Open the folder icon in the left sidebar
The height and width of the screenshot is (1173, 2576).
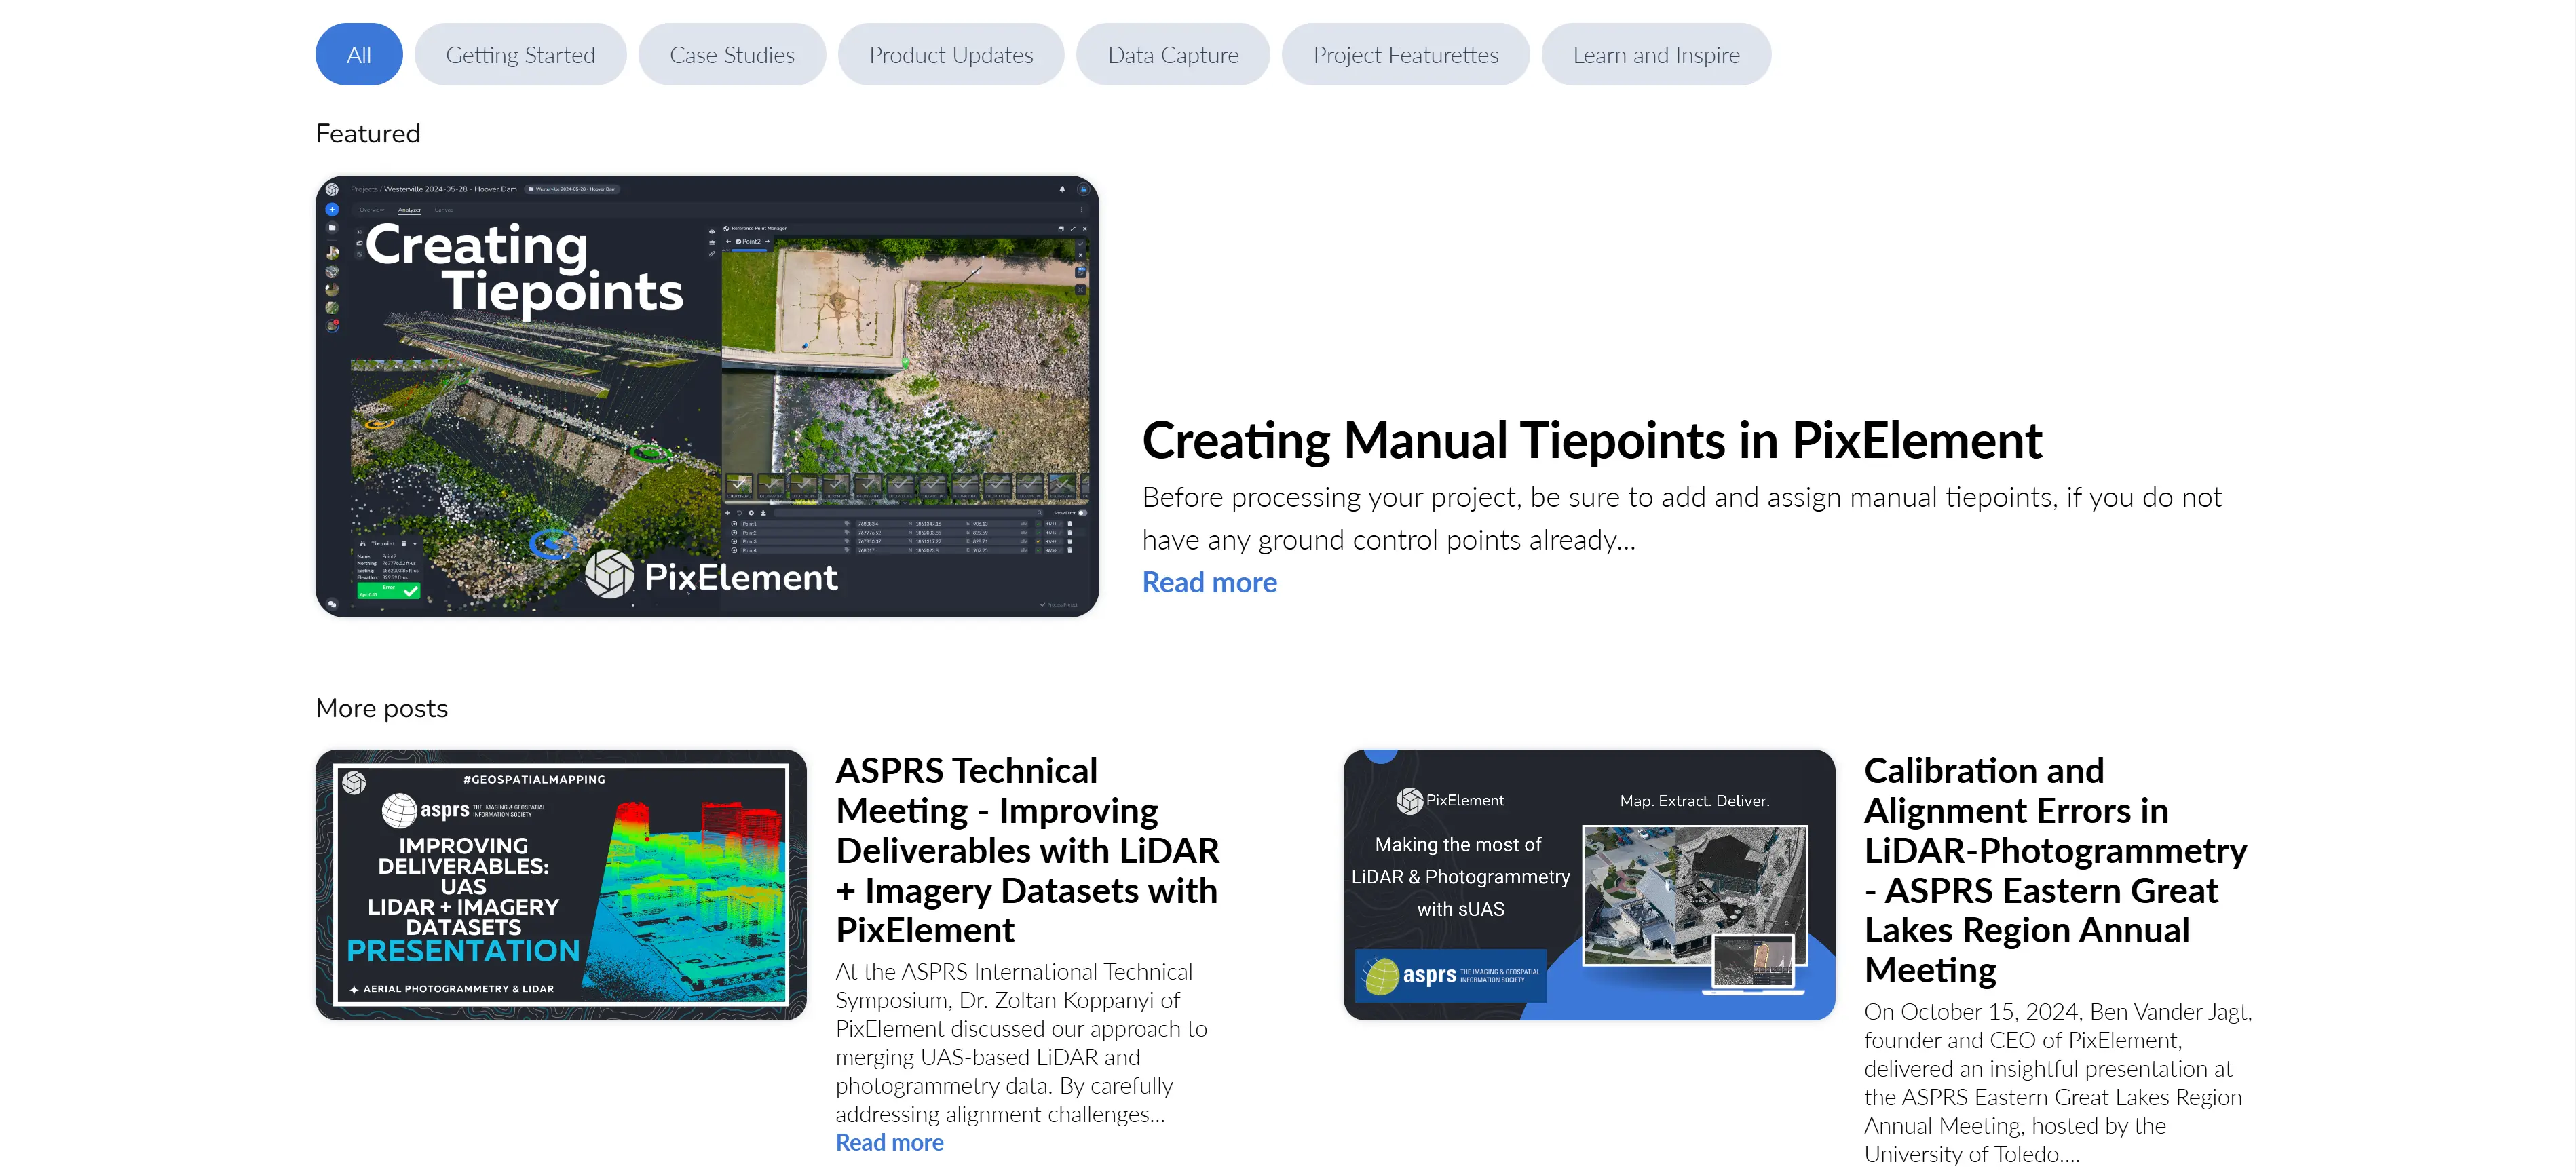(333, 229)
